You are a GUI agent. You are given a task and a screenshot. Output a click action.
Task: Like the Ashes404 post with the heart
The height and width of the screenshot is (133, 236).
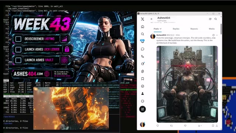185,126
